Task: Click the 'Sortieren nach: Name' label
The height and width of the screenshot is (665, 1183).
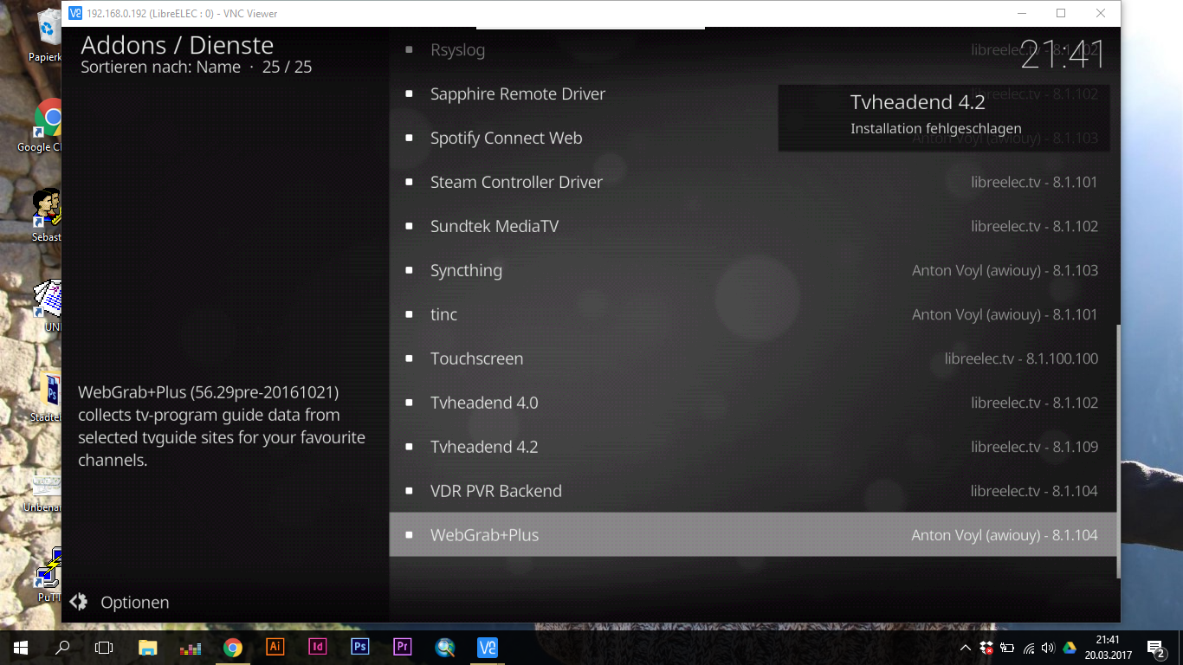Action: pyautogui.click(x=160, y=67)
